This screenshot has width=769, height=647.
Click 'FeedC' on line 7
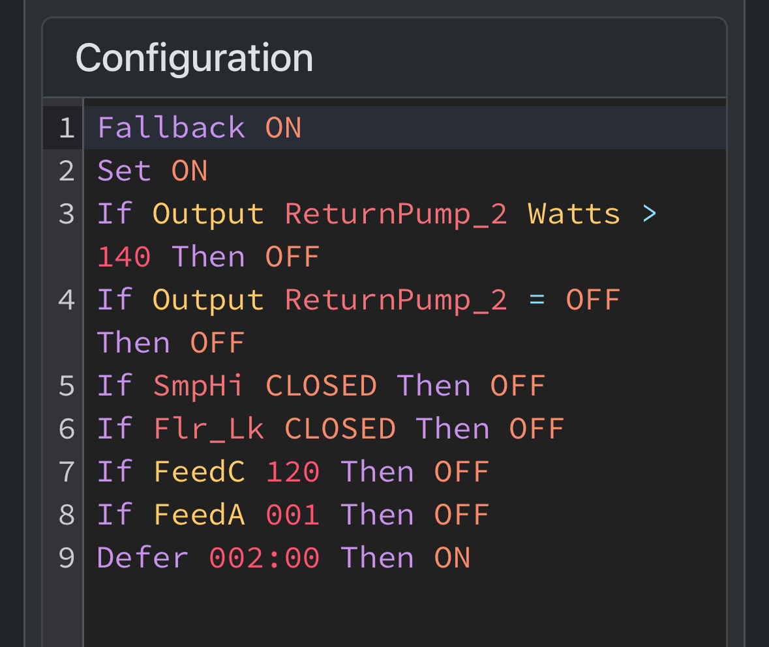pyautogui.click(x=199, y=472)
